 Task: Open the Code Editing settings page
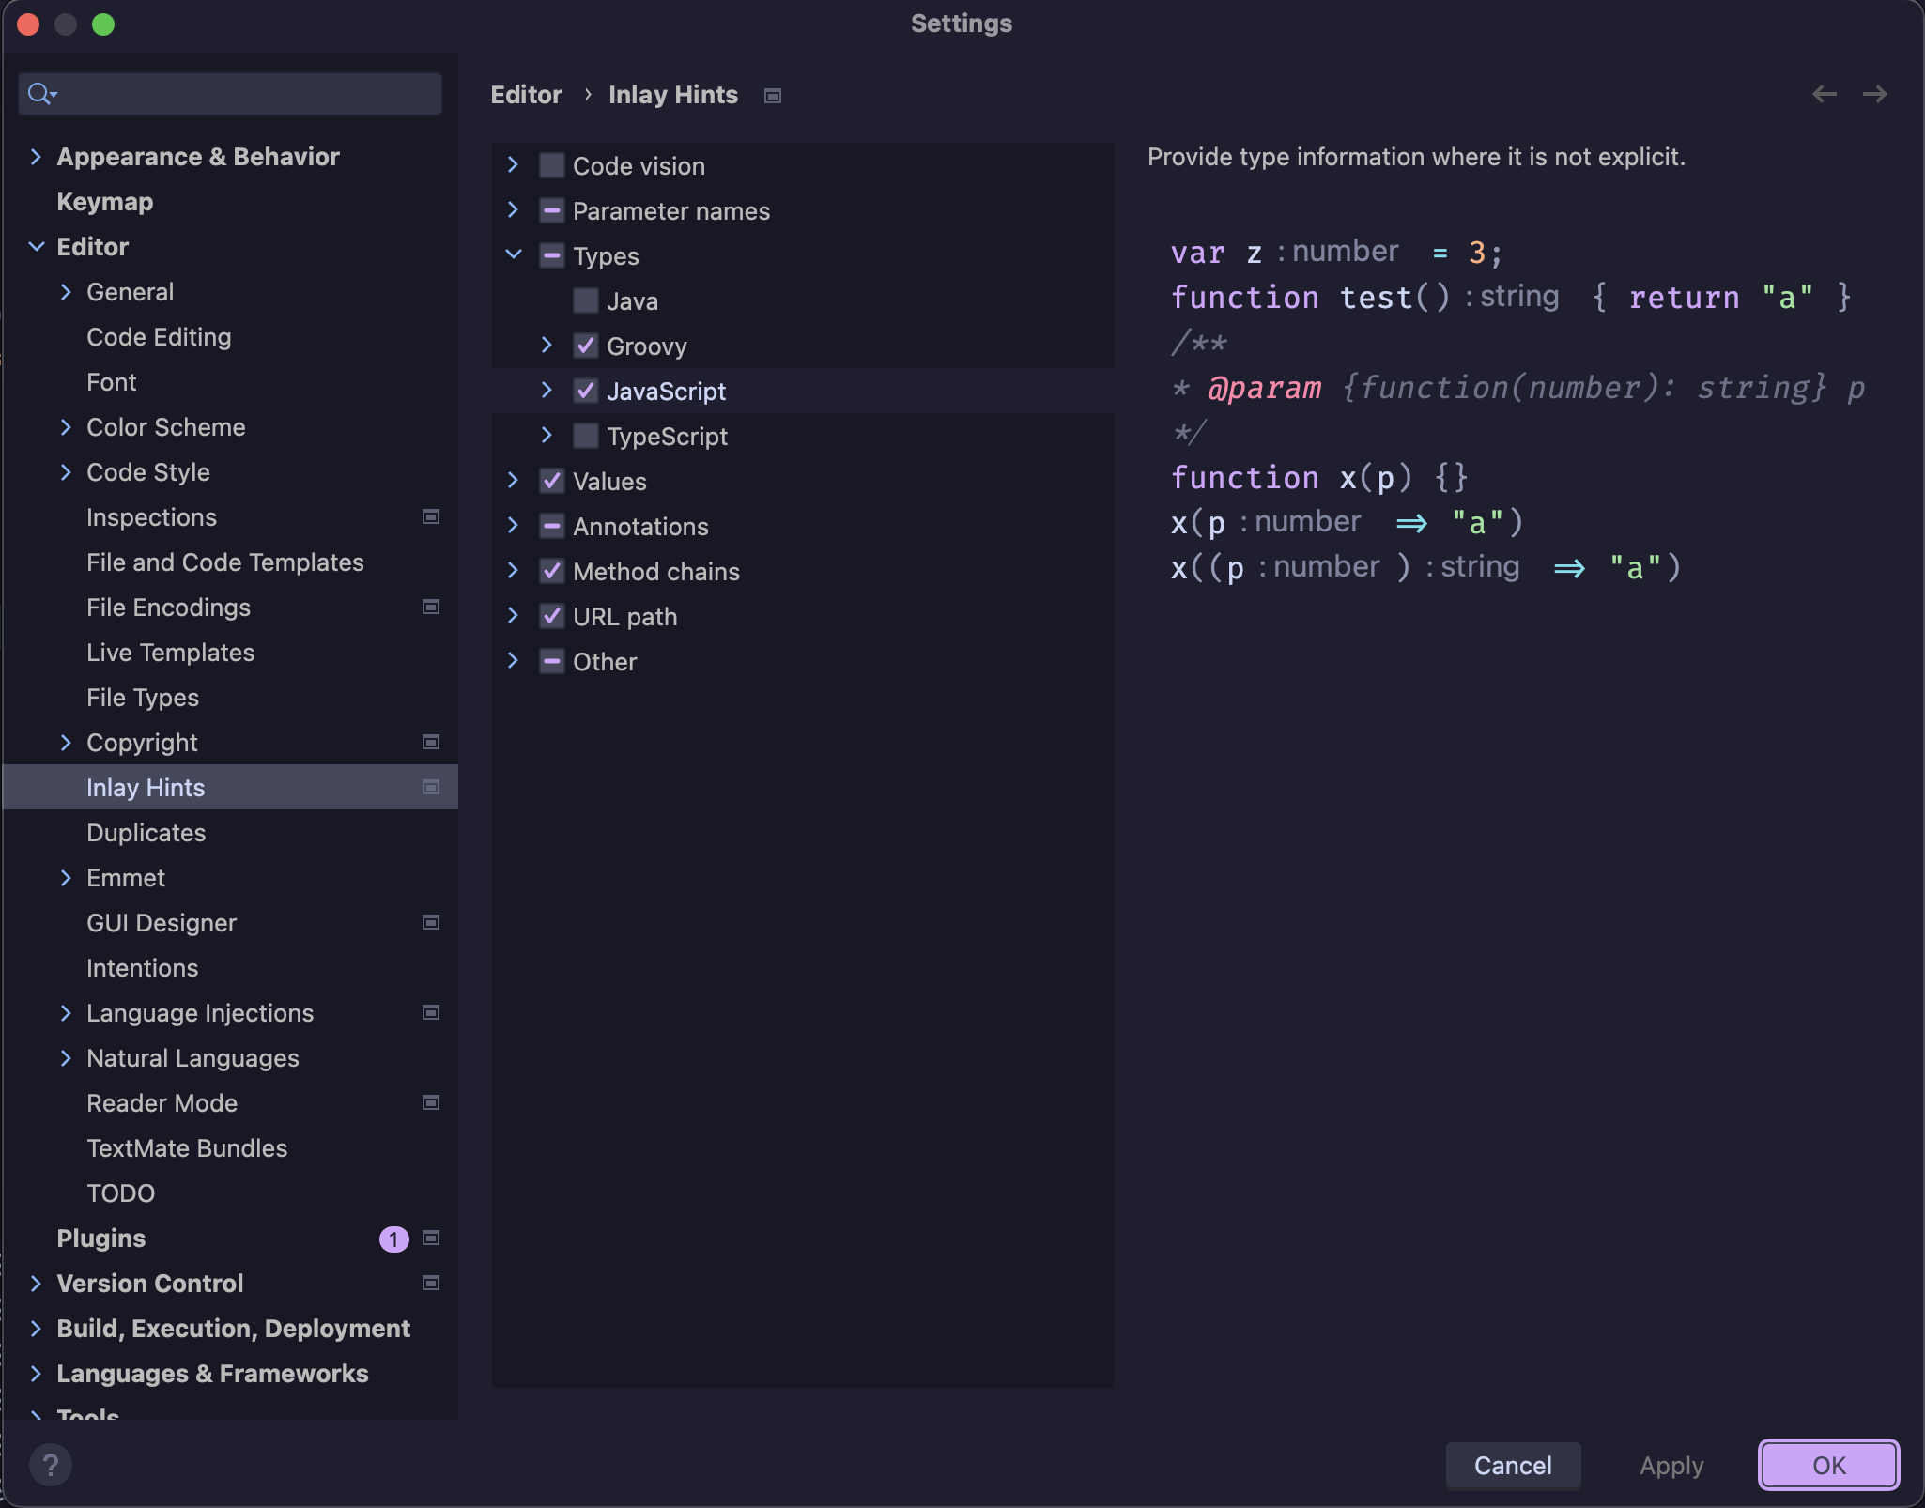(159, 337)
